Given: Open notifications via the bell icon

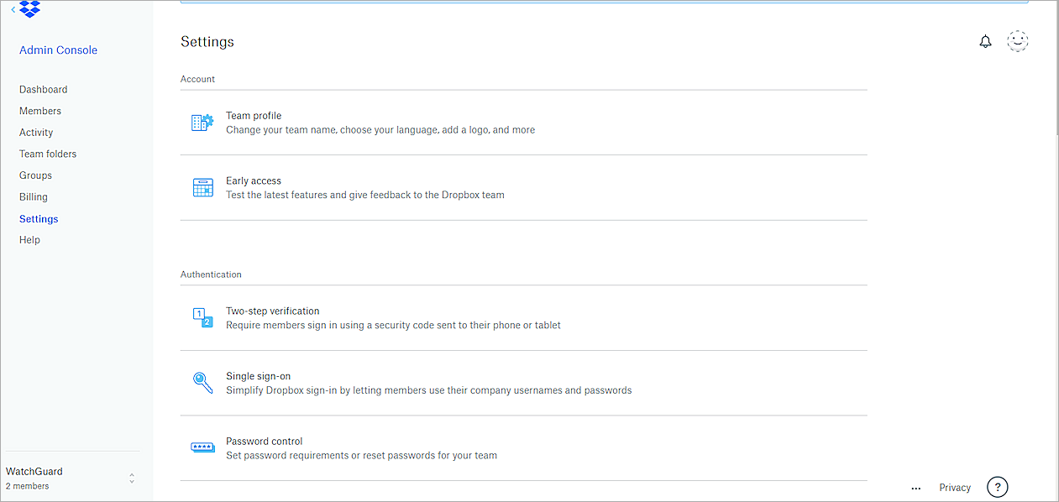Looking at the screenshot, I should tap(985, 40).
